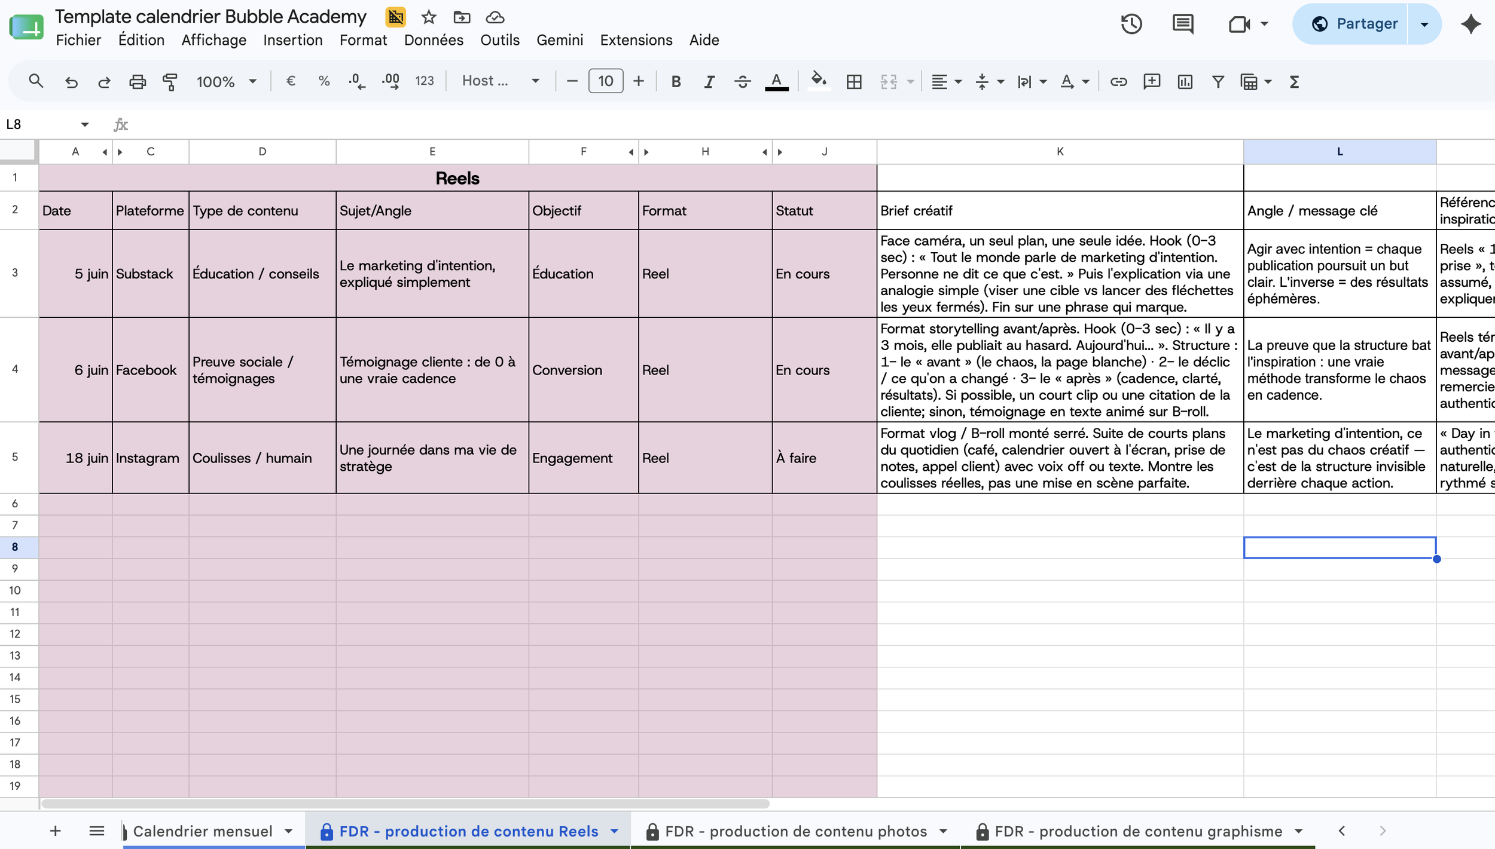Open the all sheets list
Screen dimensions: 1495x849
[x=97, y=830]
